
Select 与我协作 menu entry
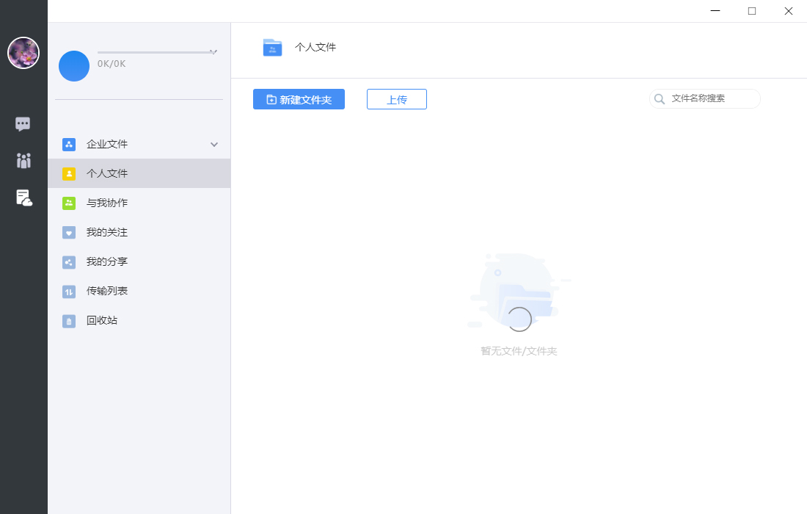[139, 203]
